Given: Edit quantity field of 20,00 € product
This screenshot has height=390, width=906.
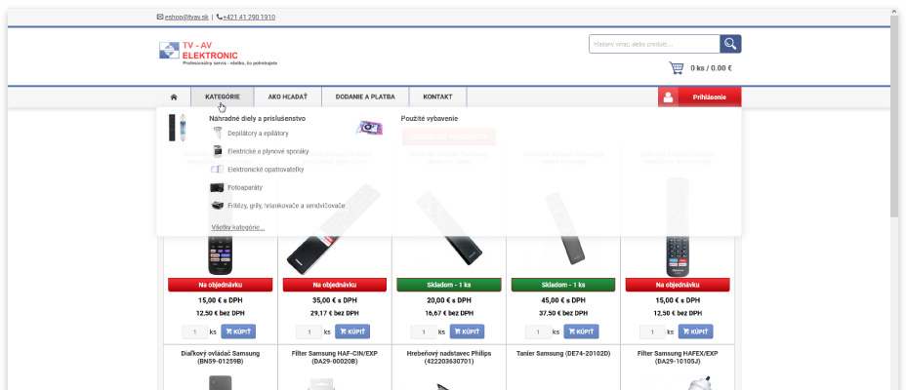Looking at the screenshot, I should [x=424, y=331].
